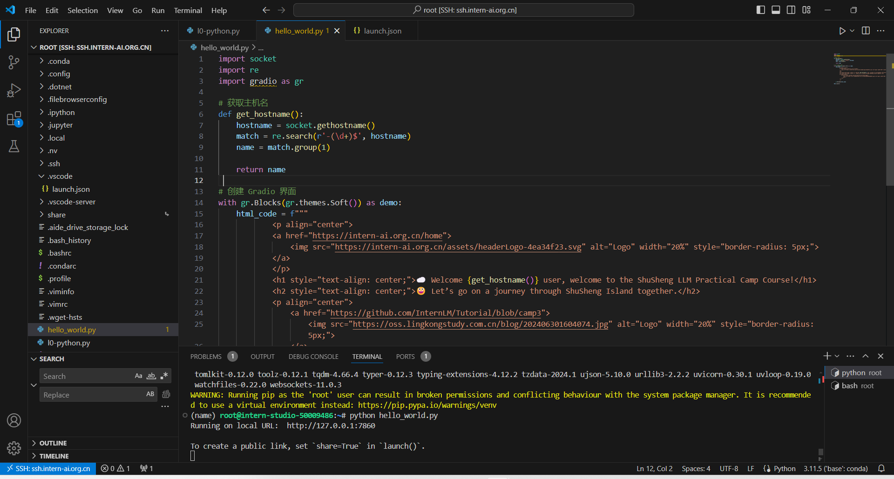Open the Selection menu

[82, 10]
